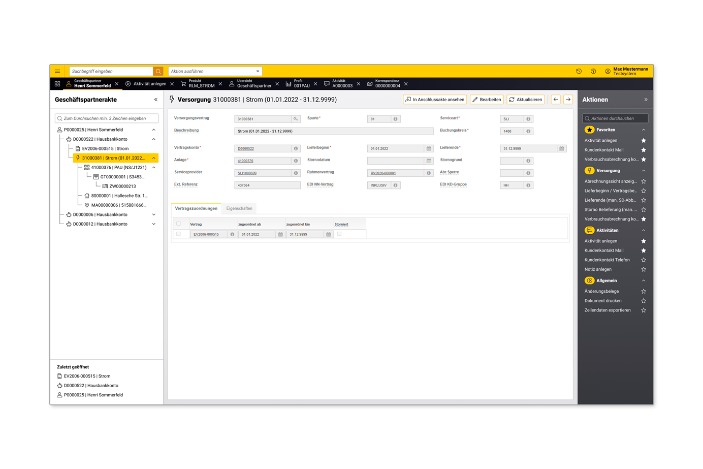703x469 pixels.
Task: Click the key icon beside Versorgungsvertrag 31000381
Action: [x=296, y=119]
